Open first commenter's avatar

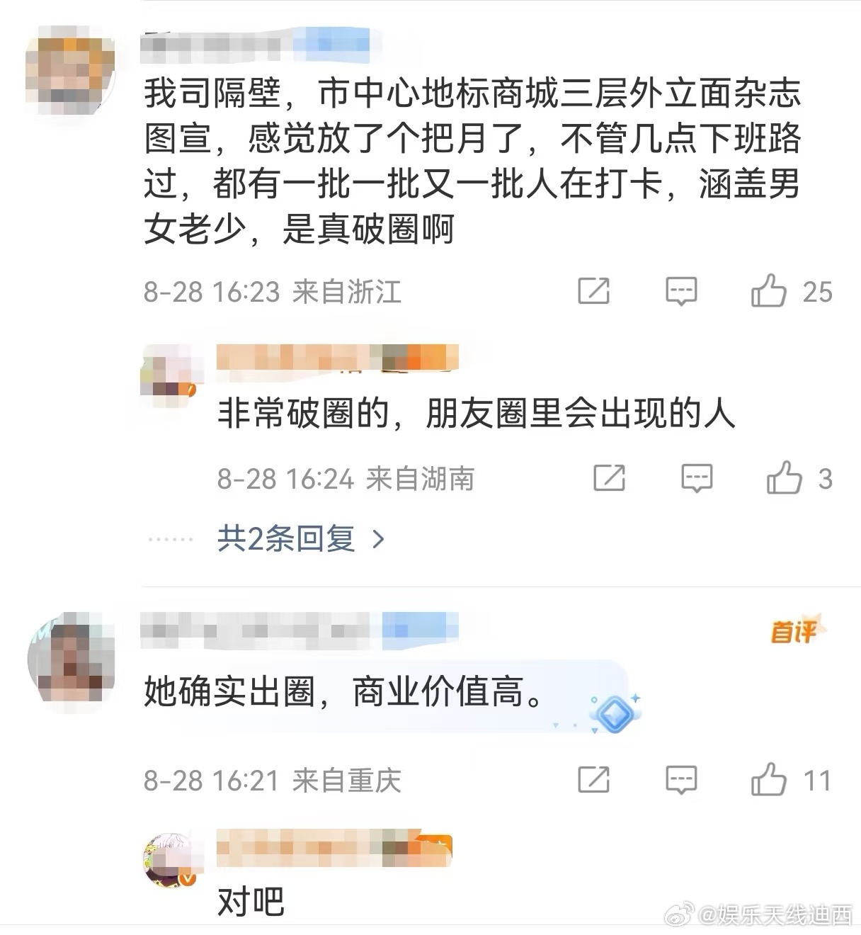tap(70, 72)
